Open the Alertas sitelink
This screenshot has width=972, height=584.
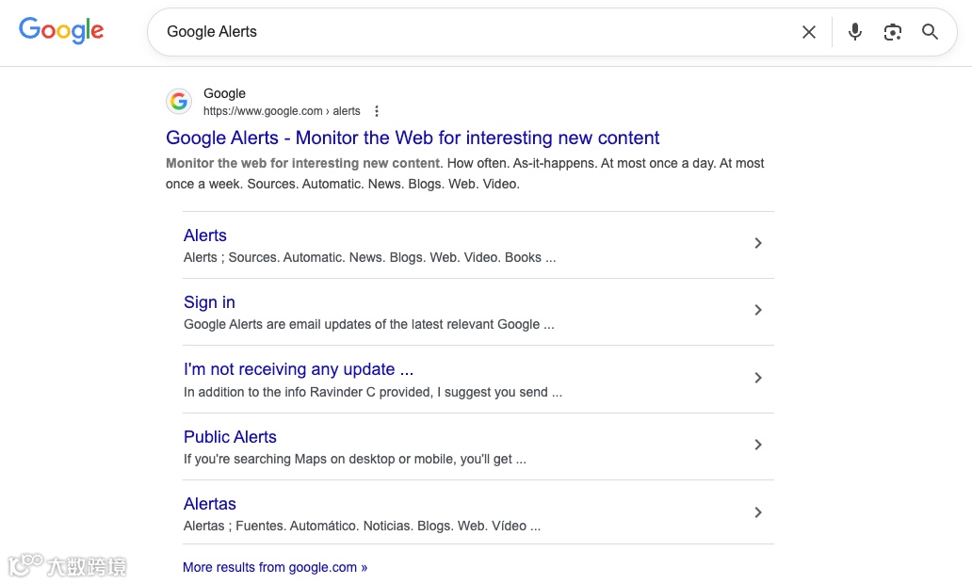(x=209, y=504)
